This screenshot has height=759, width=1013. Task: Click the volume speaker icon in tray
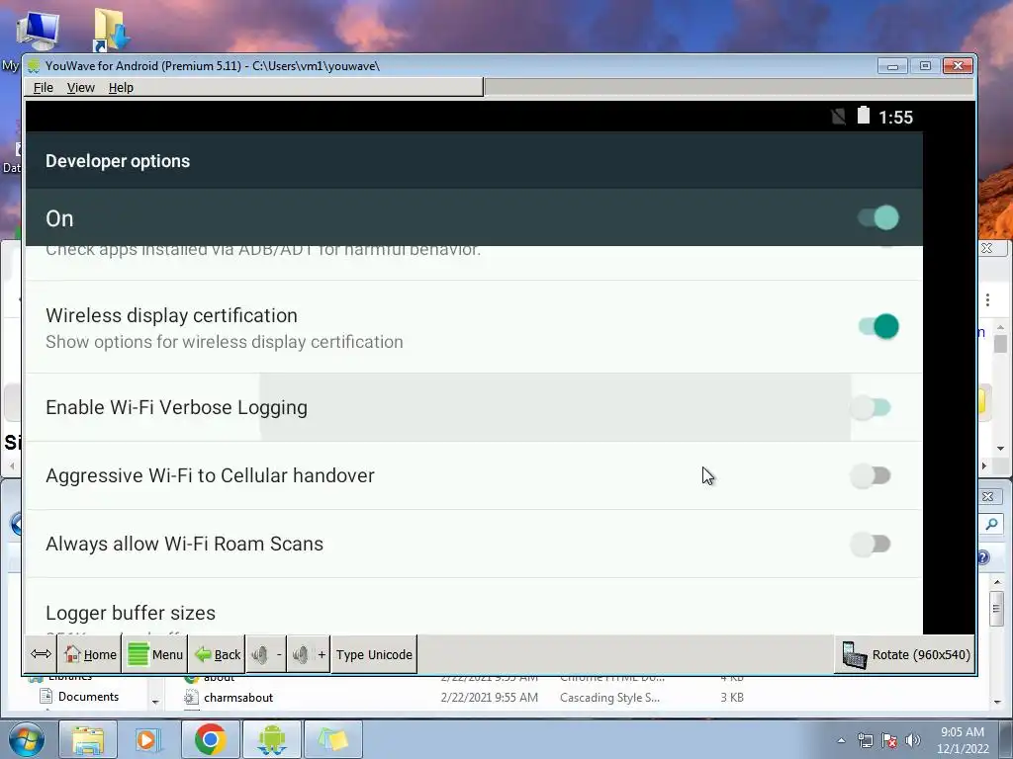[912, 740]
